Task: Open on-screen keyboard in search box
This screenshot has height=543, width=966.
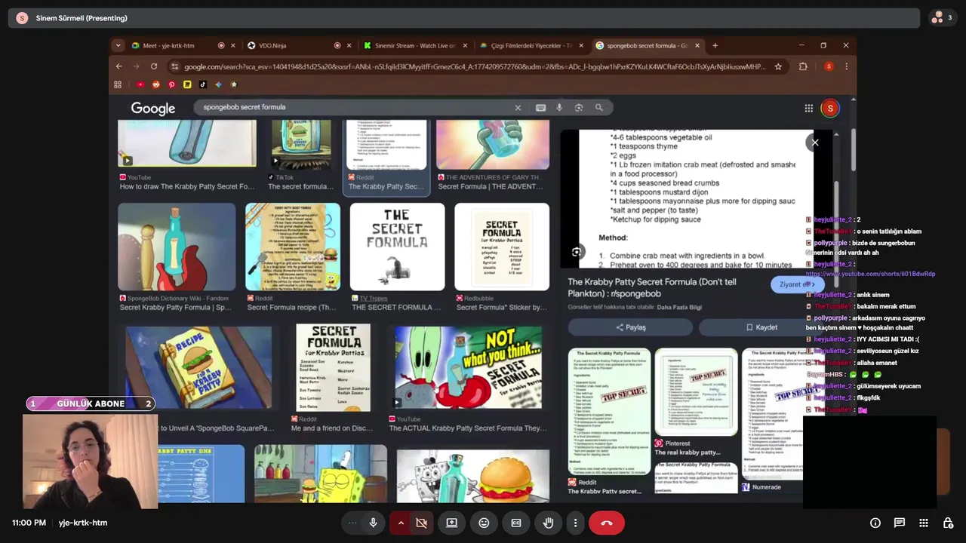Action: click(x=540, y=108)
